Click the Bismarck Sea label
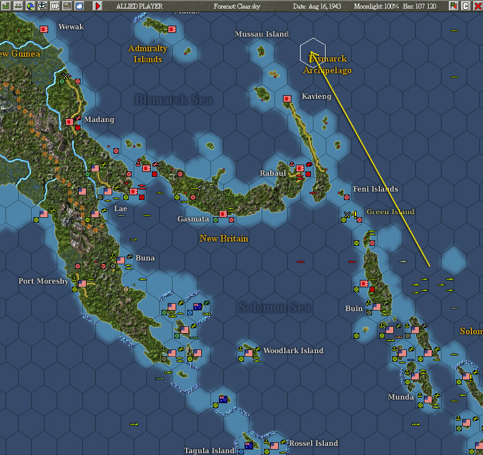 (x=174, y=99)
